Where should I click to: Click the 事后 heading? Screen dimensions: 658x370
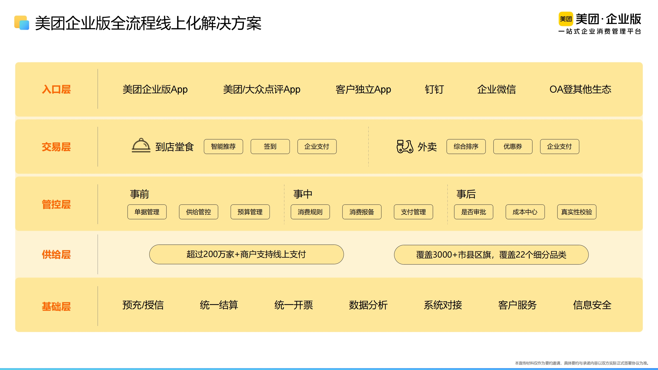466,194
